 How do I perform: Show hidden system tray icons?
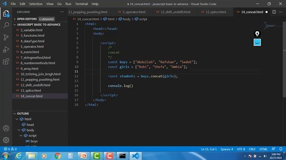pyautogui.click(x=245, y=156)
